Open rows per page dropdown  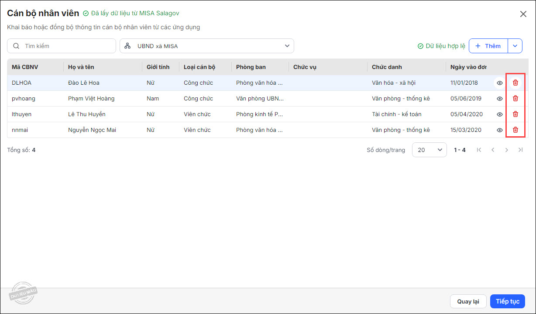pos(429,150)
